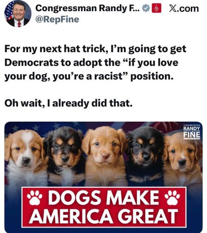The width and height of the screenshot is (207, 233).
Task: Open the center golden puppy in the image
Action: tap(105, 156)
